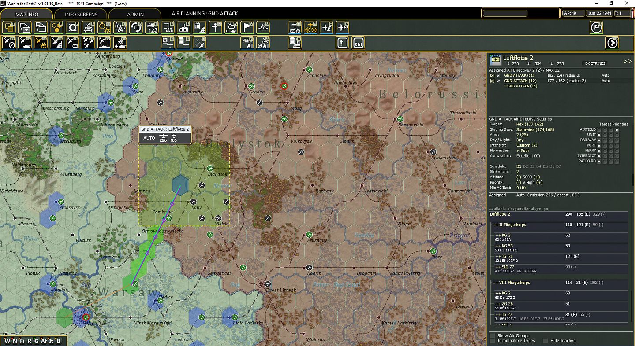Increase Priority with the (+) control
Viewport: 635px width, 346px height.
click(x=539, y=182)
